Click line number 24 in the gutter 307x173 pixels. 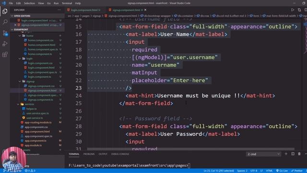(x=79, y=96)
